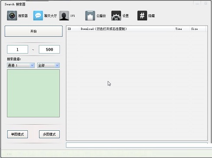Click the 聊天大厅 toolbar label

click(x=50, y=16)
